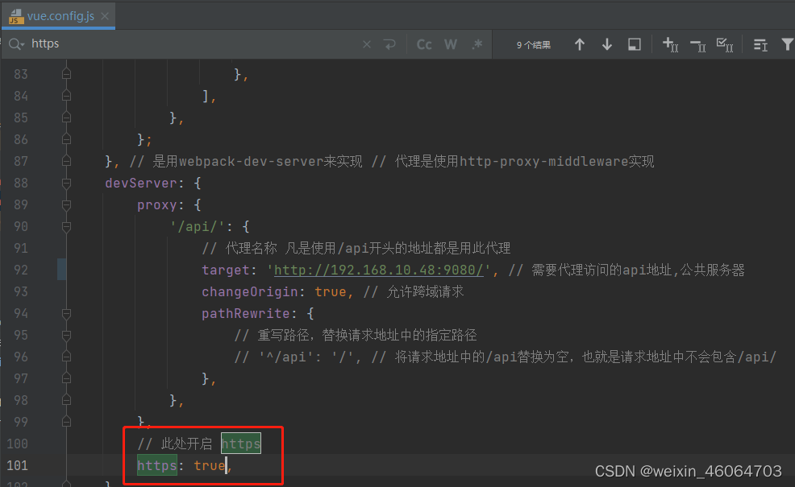
Task: Open find results in separate window
Action: (634, 44)
